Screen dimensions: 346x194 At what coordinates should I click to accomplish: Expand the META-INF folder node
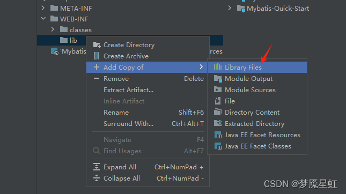tap(43, 8)
